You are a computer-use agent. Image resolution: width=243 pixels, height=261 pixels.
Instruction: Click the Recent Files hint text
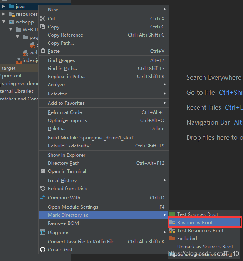(204, 107)
